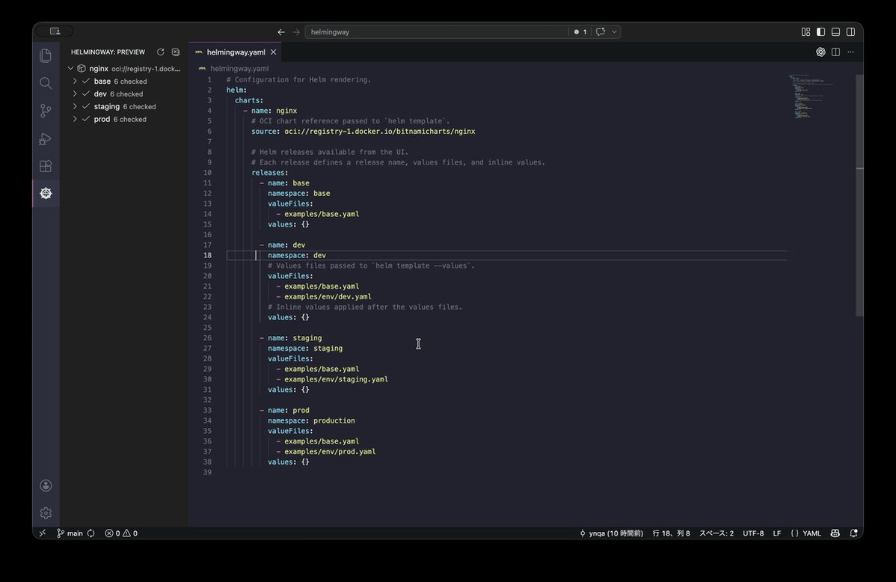The width and height of the screenshot is (896, 582).
Task: Click the helmingway command center search box
Action: pyautogui.click(x=437, y=32)
